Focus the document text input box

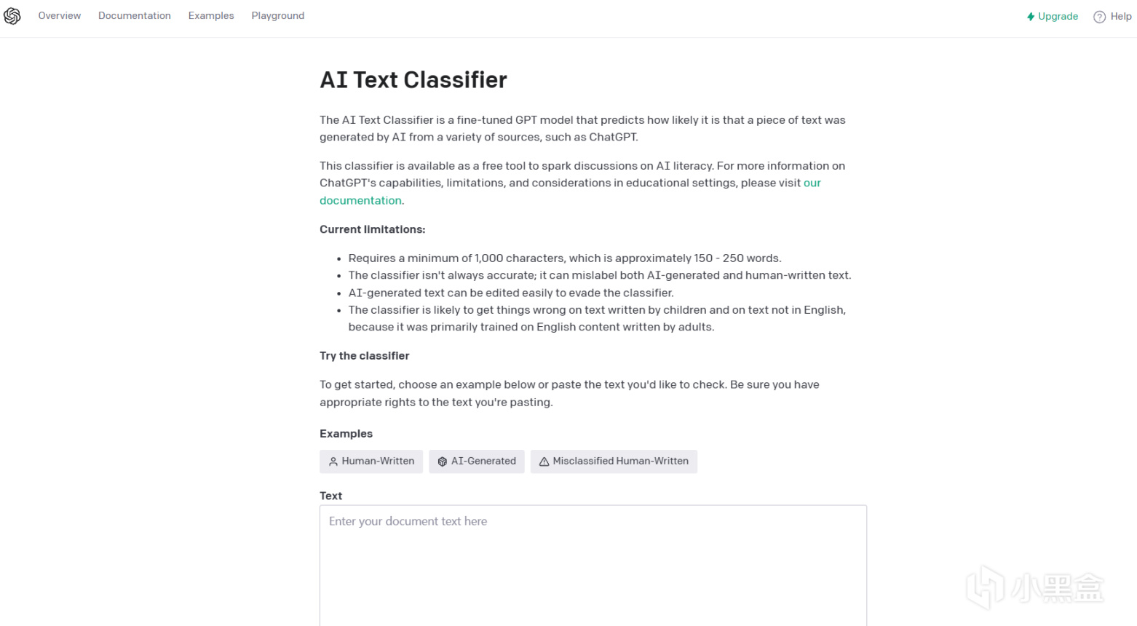(x=593, y=568)
